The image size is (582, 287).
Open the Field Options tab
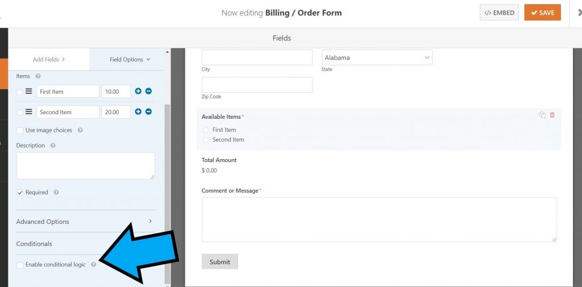pos(130,60)
